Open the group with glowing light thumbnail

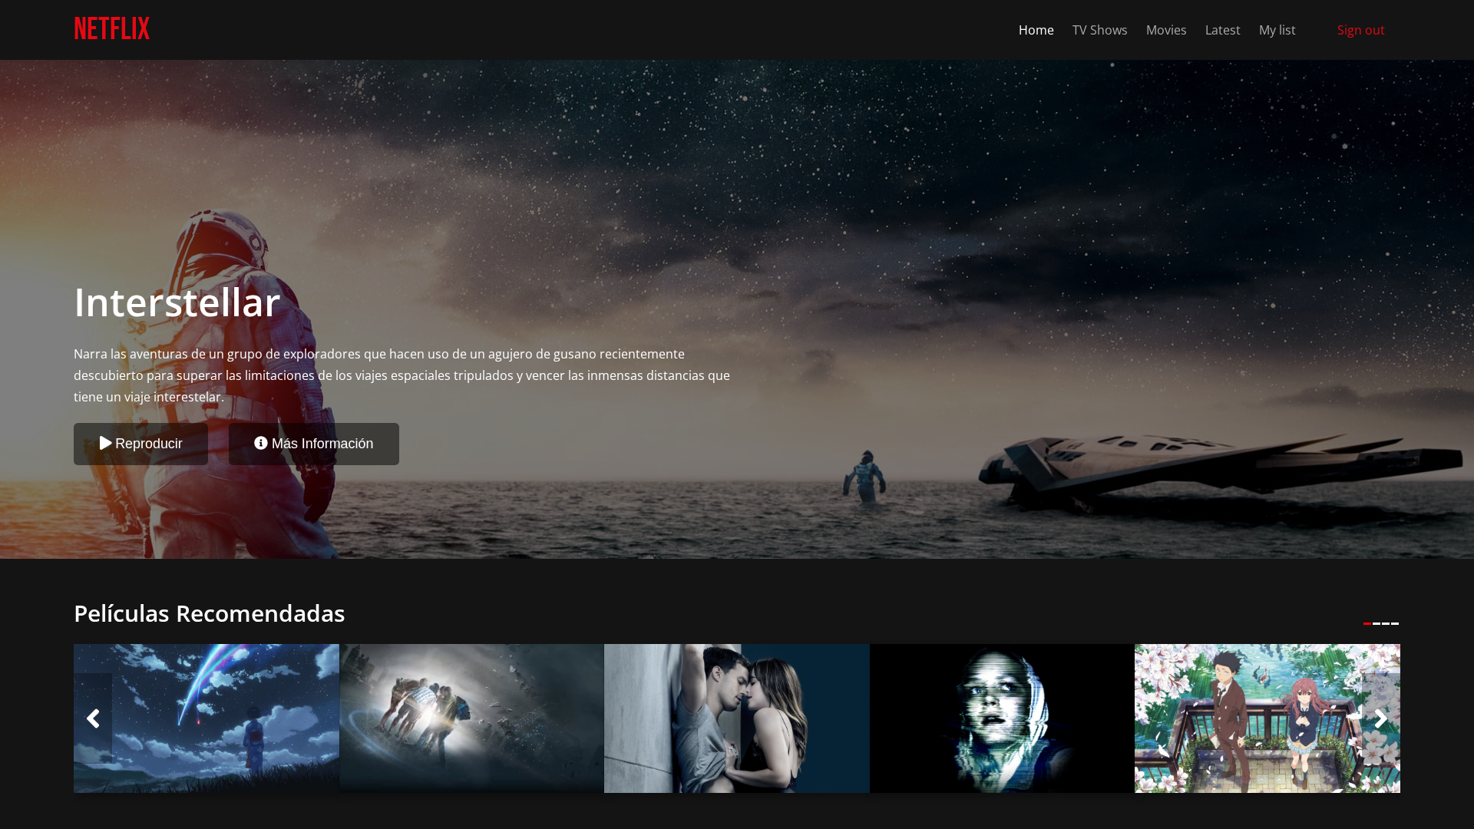(x=471, y=718)
